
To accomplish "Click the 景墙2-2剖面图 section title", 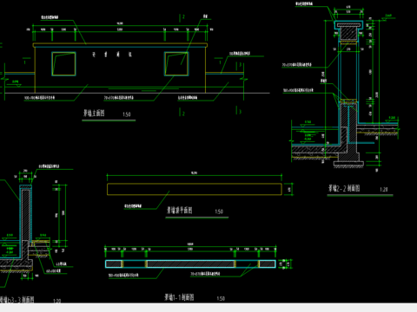I will pyautogui.click(x=344, y=189).
